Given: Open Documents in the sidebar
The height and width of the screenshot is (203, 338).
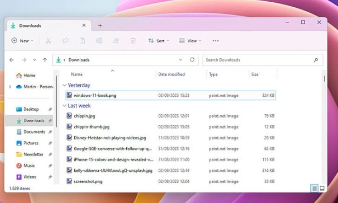Looking at the screenshot, I should (30, 132).
